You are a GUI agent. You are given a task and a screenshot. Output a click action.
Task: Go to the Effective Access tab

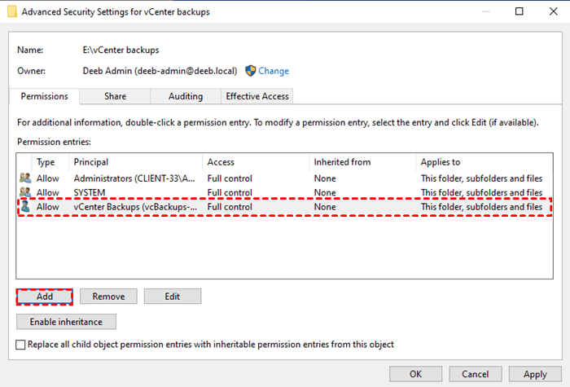257,96
